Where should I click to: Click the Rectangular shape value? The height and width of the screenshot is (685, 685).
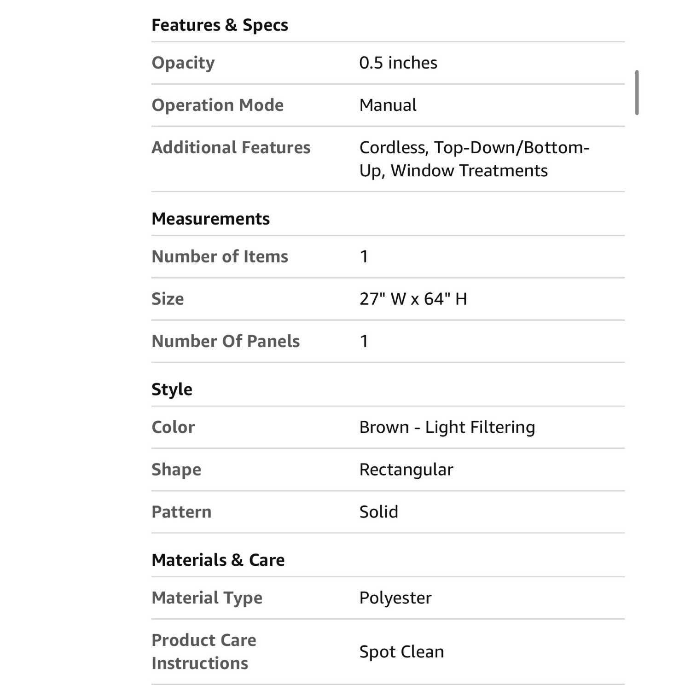coord(406,470)
